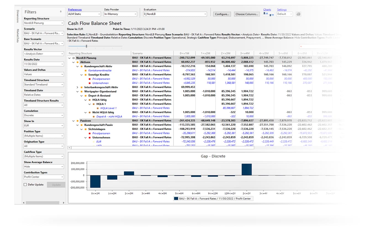
Task: Collapse the Depot-A-Bestand node
Action: click(81, 96)
